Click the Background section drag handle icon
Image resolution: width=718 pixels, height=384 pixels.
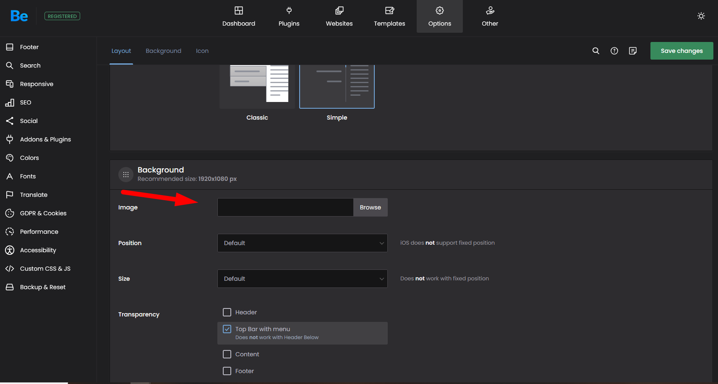click(126, 175)
